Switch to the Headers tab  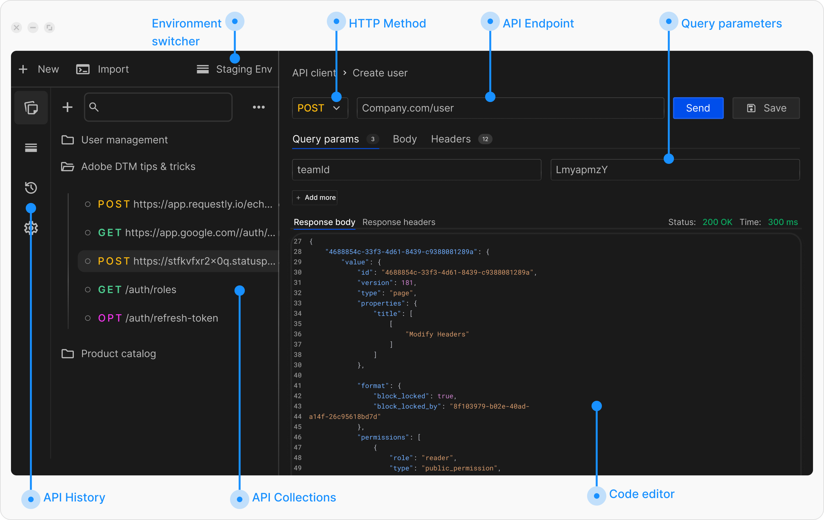click(x=450, y=139)
